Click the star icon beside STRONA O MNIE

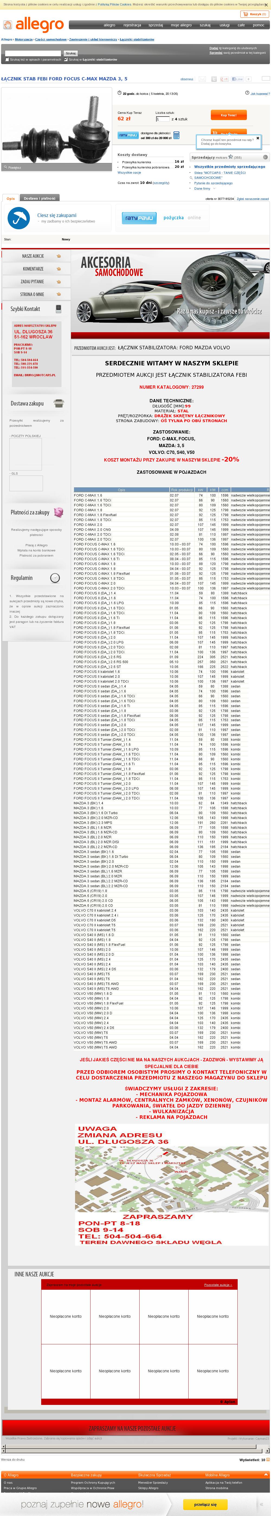tap(59, 294)
